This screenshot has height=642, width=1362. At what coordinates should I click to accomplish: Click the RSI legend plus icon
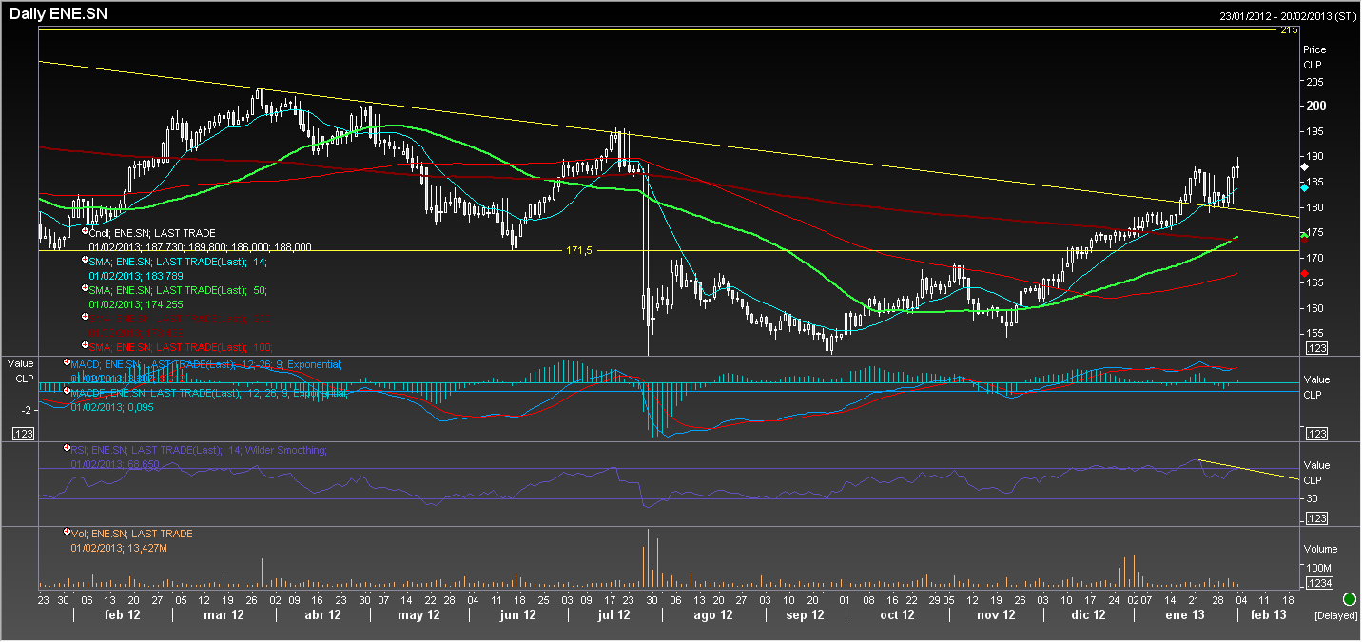(68, 448)
